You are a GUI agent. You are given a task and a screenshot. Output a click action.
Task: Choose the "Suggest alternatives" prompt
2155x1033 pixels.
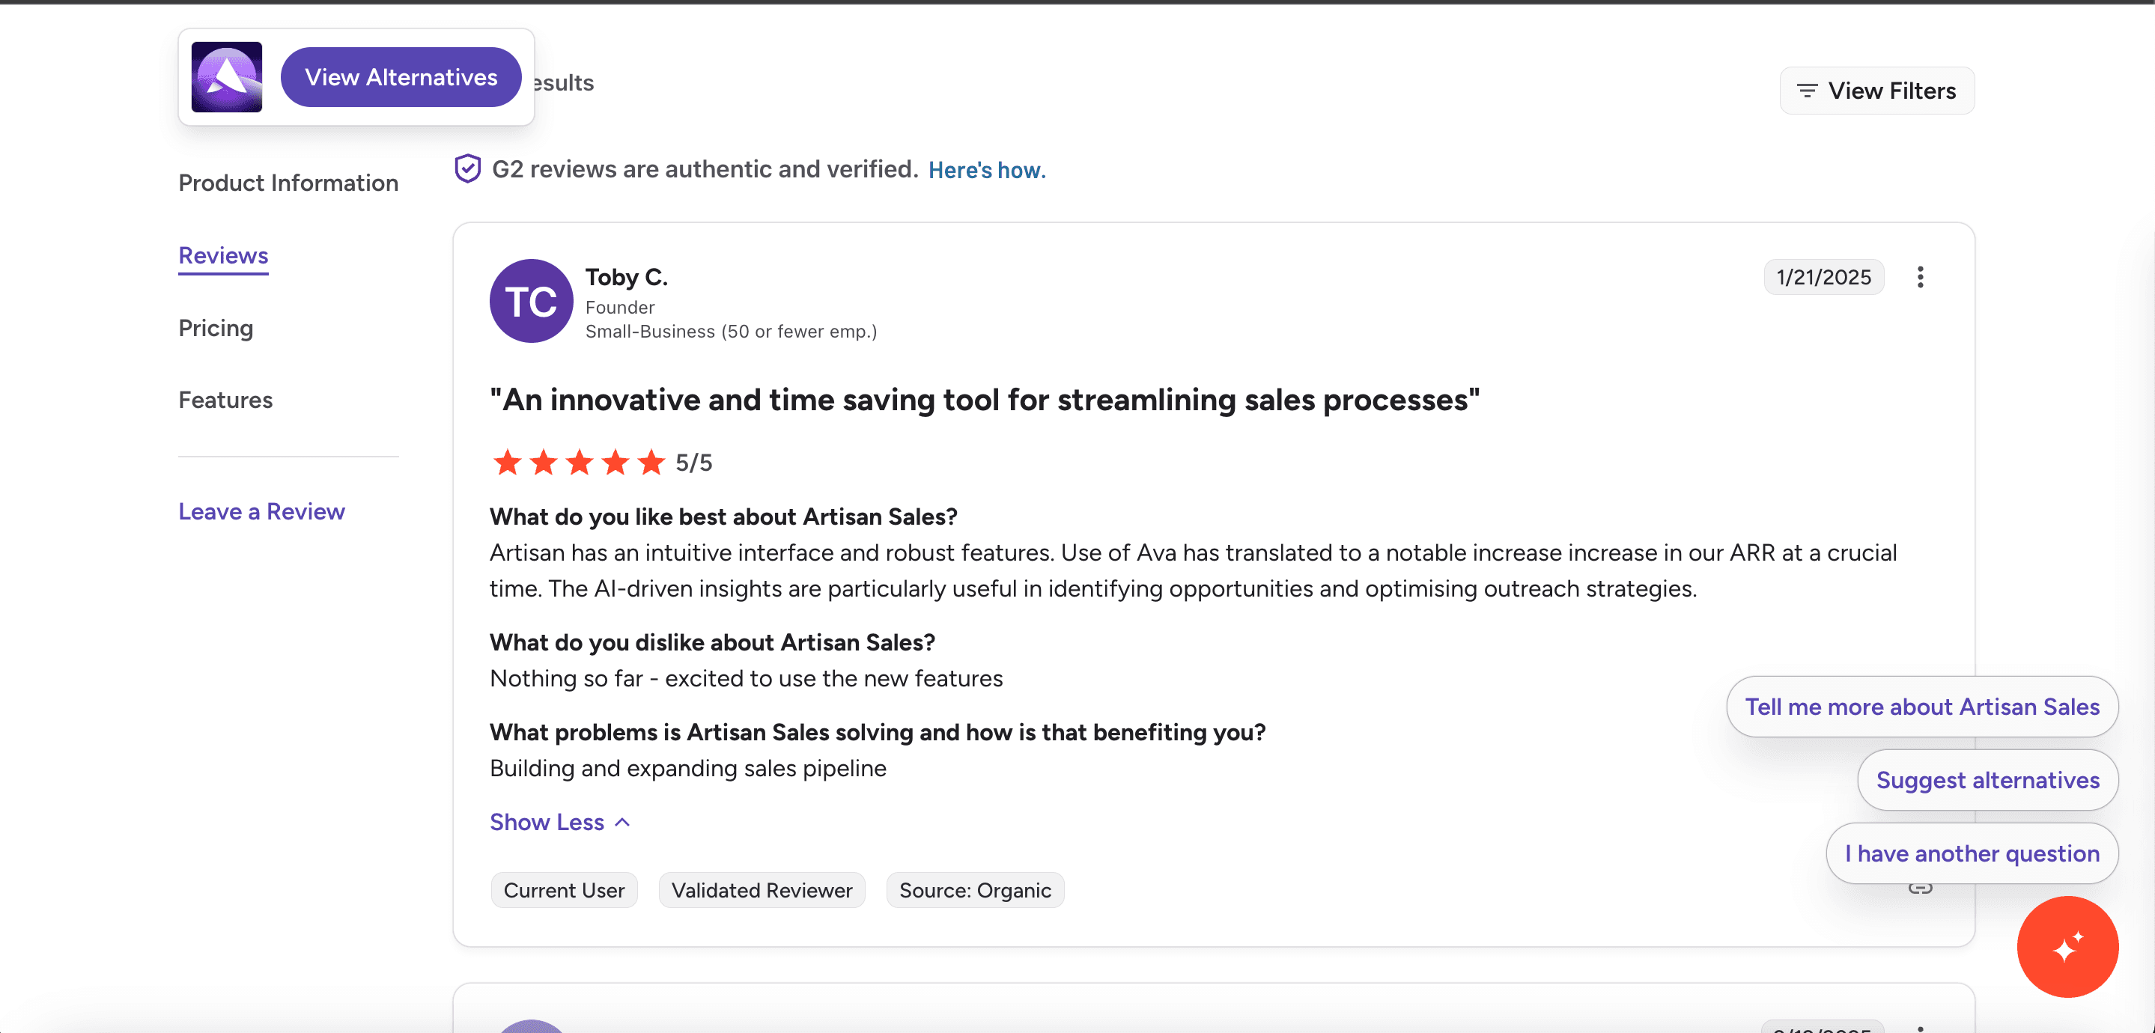[1987, 779]
